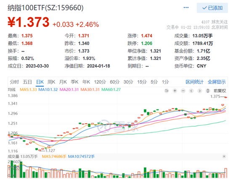Click the 最高 value 1.375
Image resolution: width=233 pixels, height=179 pixels.
coord(27,36)
